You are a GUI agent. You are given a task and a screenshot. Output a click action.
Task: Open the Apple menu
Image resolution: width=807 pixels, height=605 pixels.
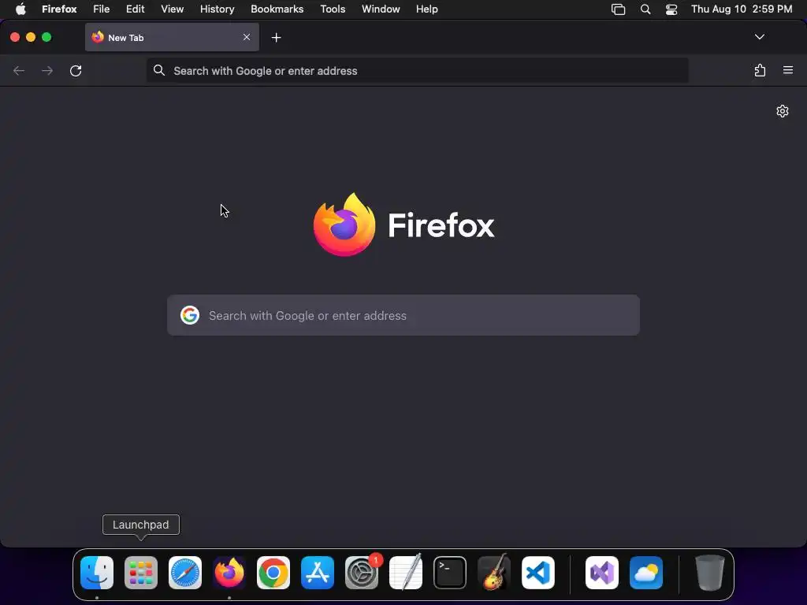coord(20,9)
